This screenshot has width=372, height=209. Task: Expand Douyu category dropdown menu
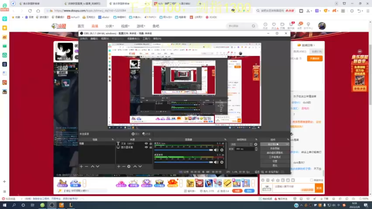pyautogui.click(x=109, y=26)
